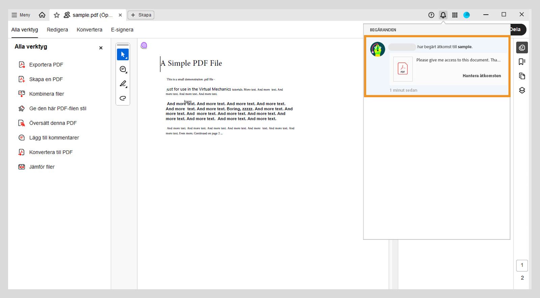Choose the selection arrow tool

[x=123, y=54]
